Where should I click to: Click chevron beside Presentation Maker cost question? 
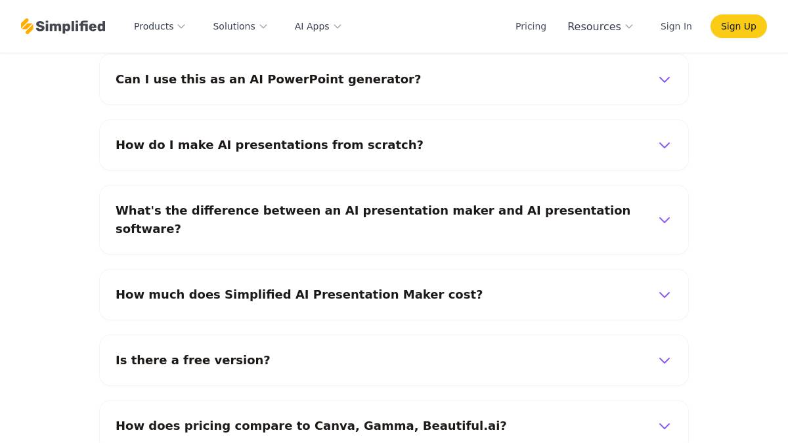[x=665, y=295]
